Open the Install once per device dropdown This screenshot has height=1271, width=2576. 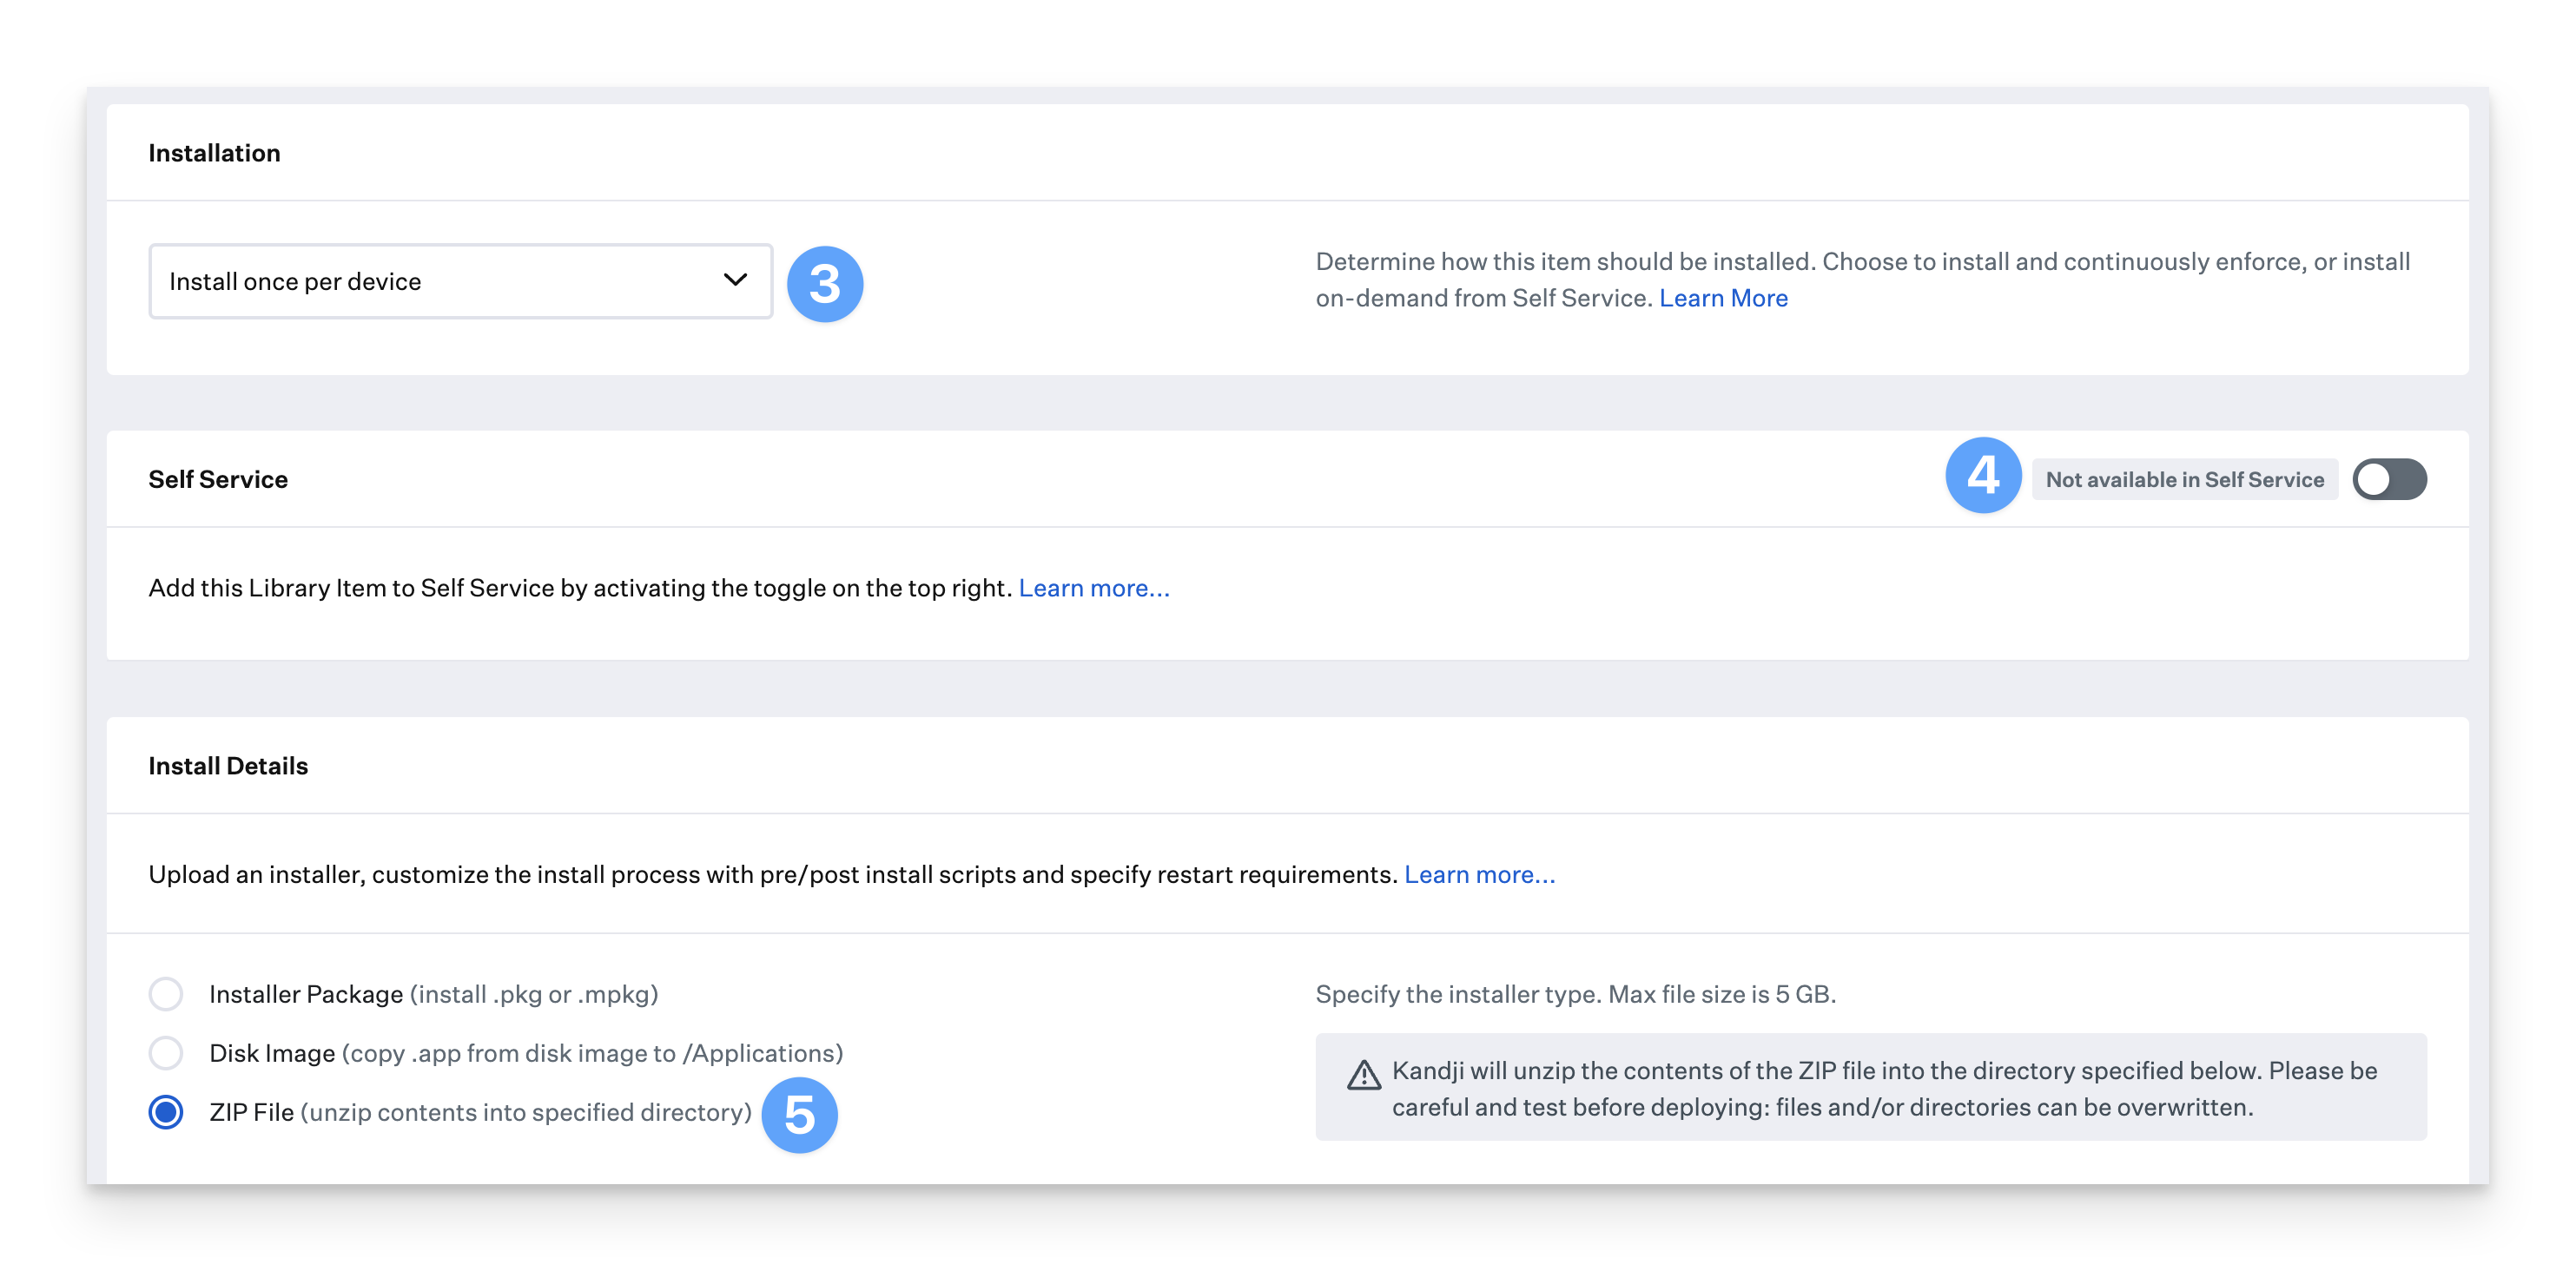(x=460, y=281)
